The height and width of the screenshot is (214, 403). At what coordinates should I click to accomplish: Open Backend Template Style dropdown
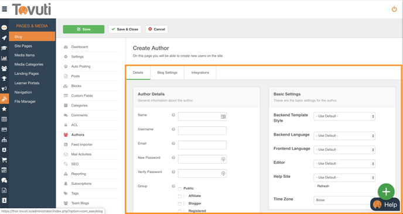(344, 116)
